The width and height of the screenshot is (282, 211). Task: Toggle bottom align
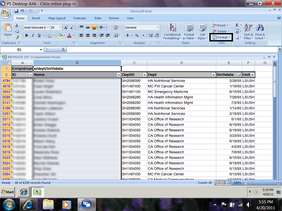(94, 27)
